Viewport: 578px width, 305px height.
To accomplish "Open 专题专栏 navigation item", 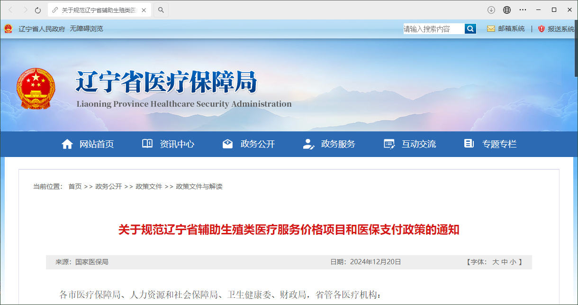I will [490, 144].
